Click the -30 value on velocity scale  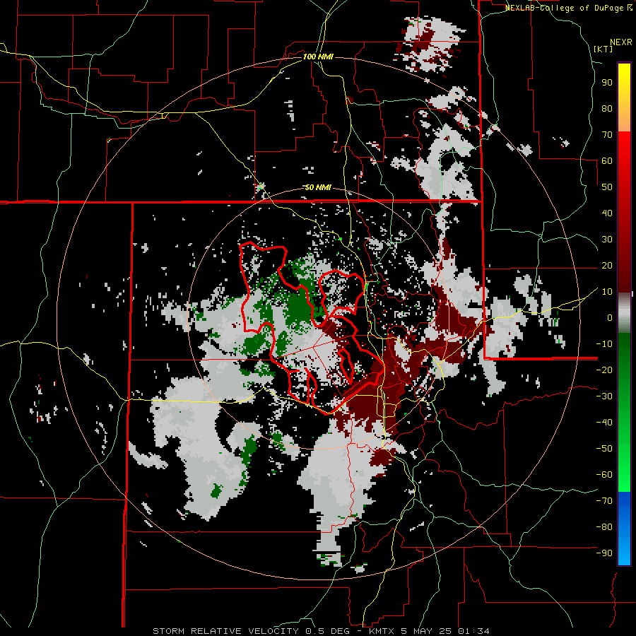coord(604,396)
